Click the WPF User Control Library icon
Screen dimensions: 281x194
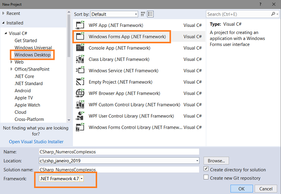(x=80, y=116)
